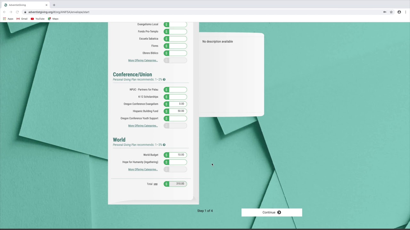This screenshot has height=230, width=410.
Task: Open the saved passwords key icon
Action: [x=385, y=12]
